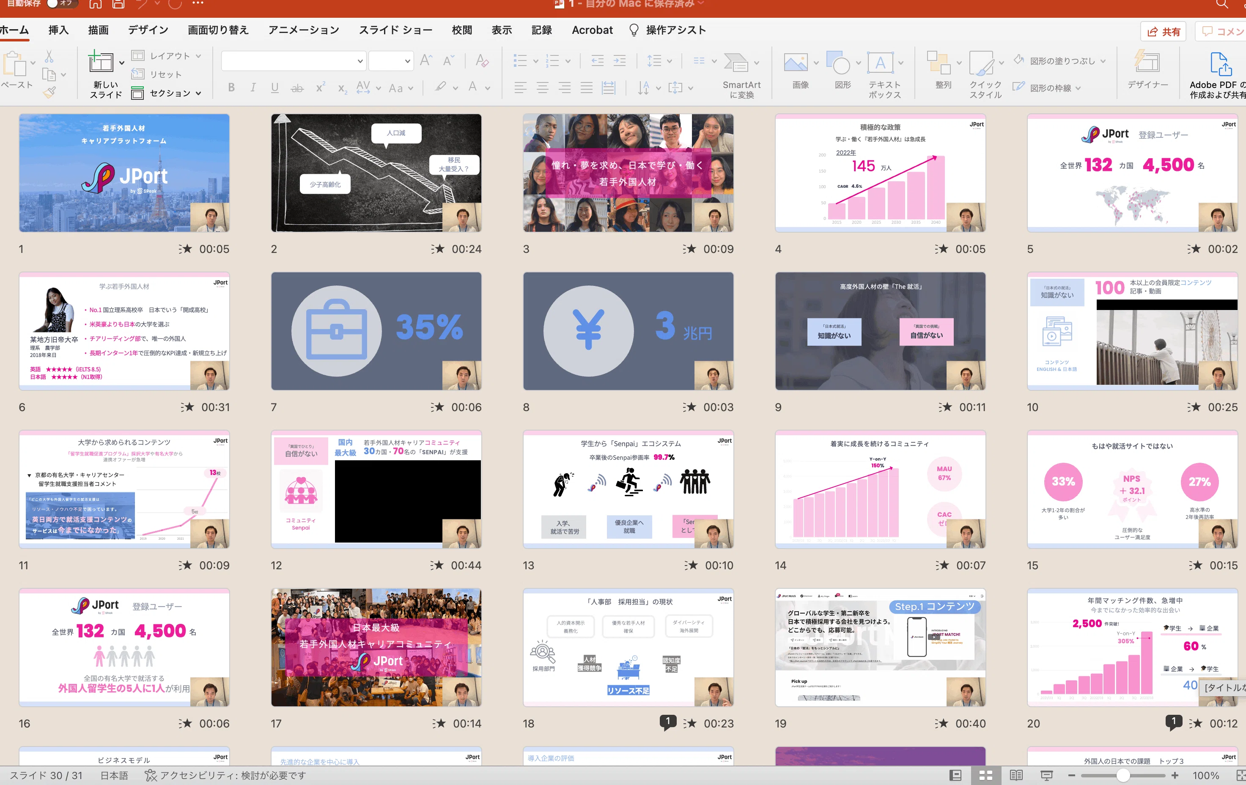Click the decrease indent icon

(598, 60)
